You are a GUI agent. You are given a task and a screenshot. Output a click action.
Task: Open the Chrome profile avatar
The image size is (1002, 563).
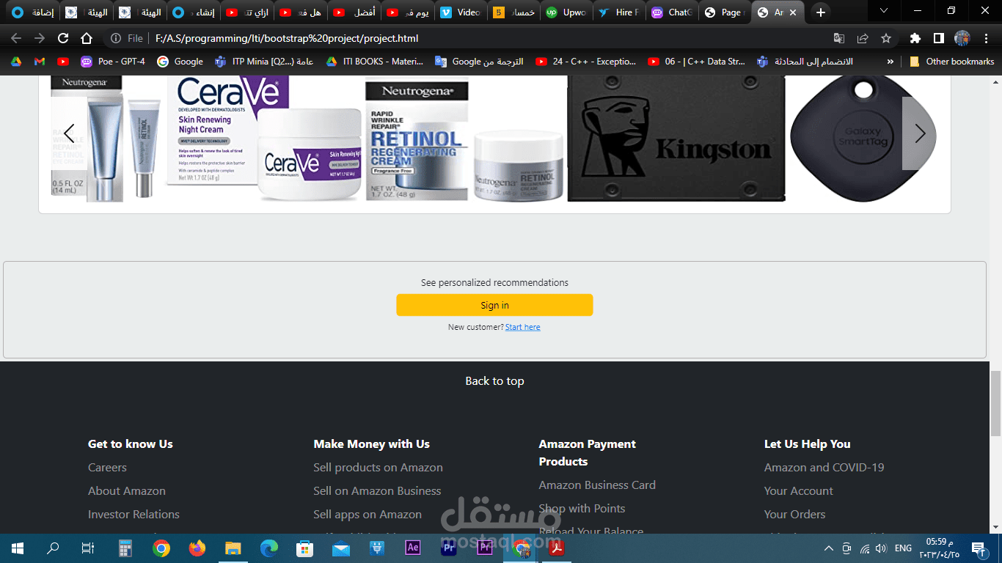[962, 38]
